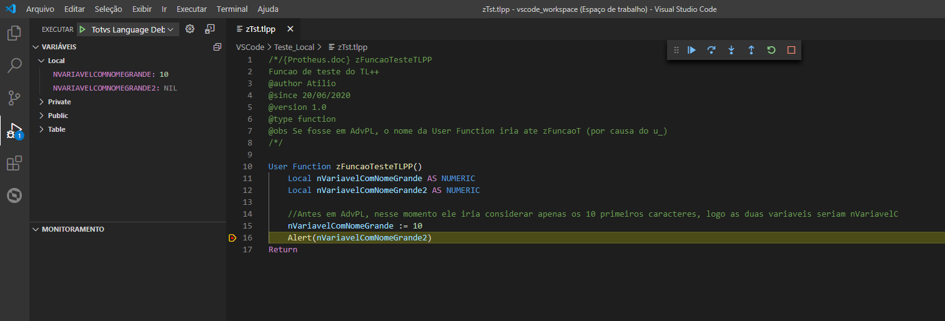945x321 pixels.
Task: Open the Search view in activity bar
Action: 14,65
